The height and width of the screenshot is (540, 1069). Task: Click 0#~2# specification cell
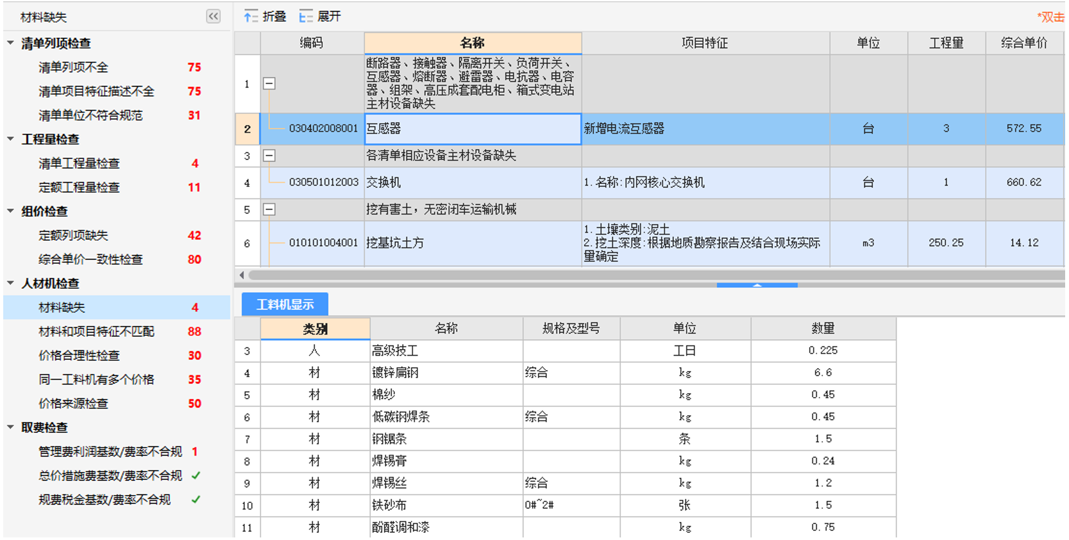[x=571, y=505]
